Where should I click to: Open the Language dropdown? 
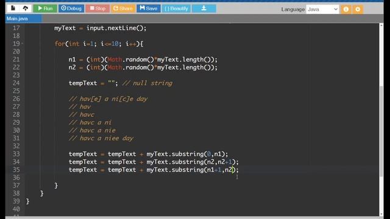tap(322, 10)
